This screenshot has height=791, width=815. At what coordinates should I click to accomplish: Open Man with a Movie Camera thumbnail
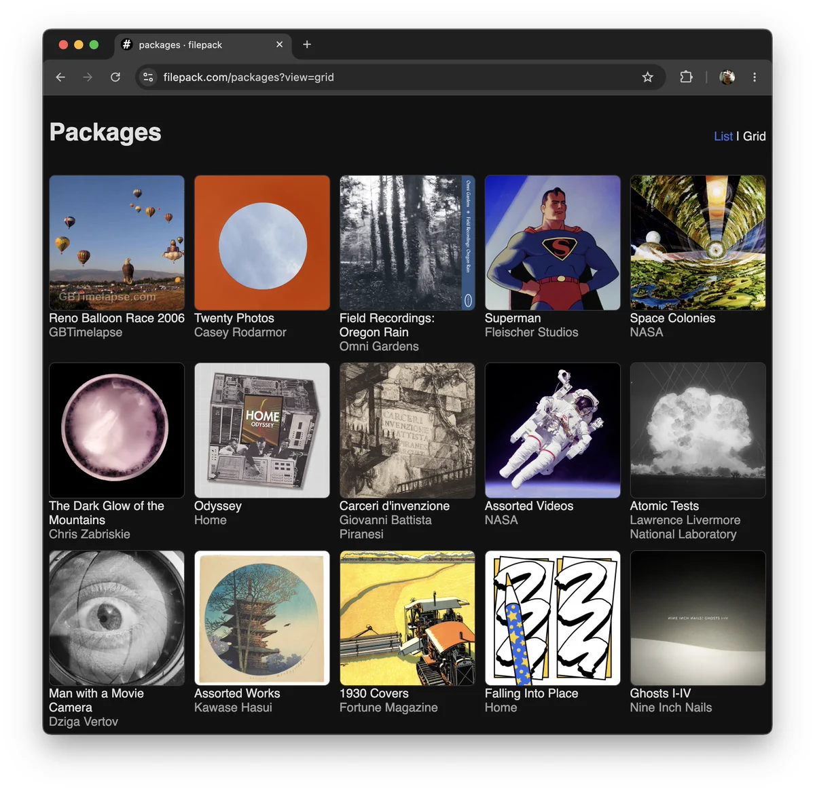[117, 618]
